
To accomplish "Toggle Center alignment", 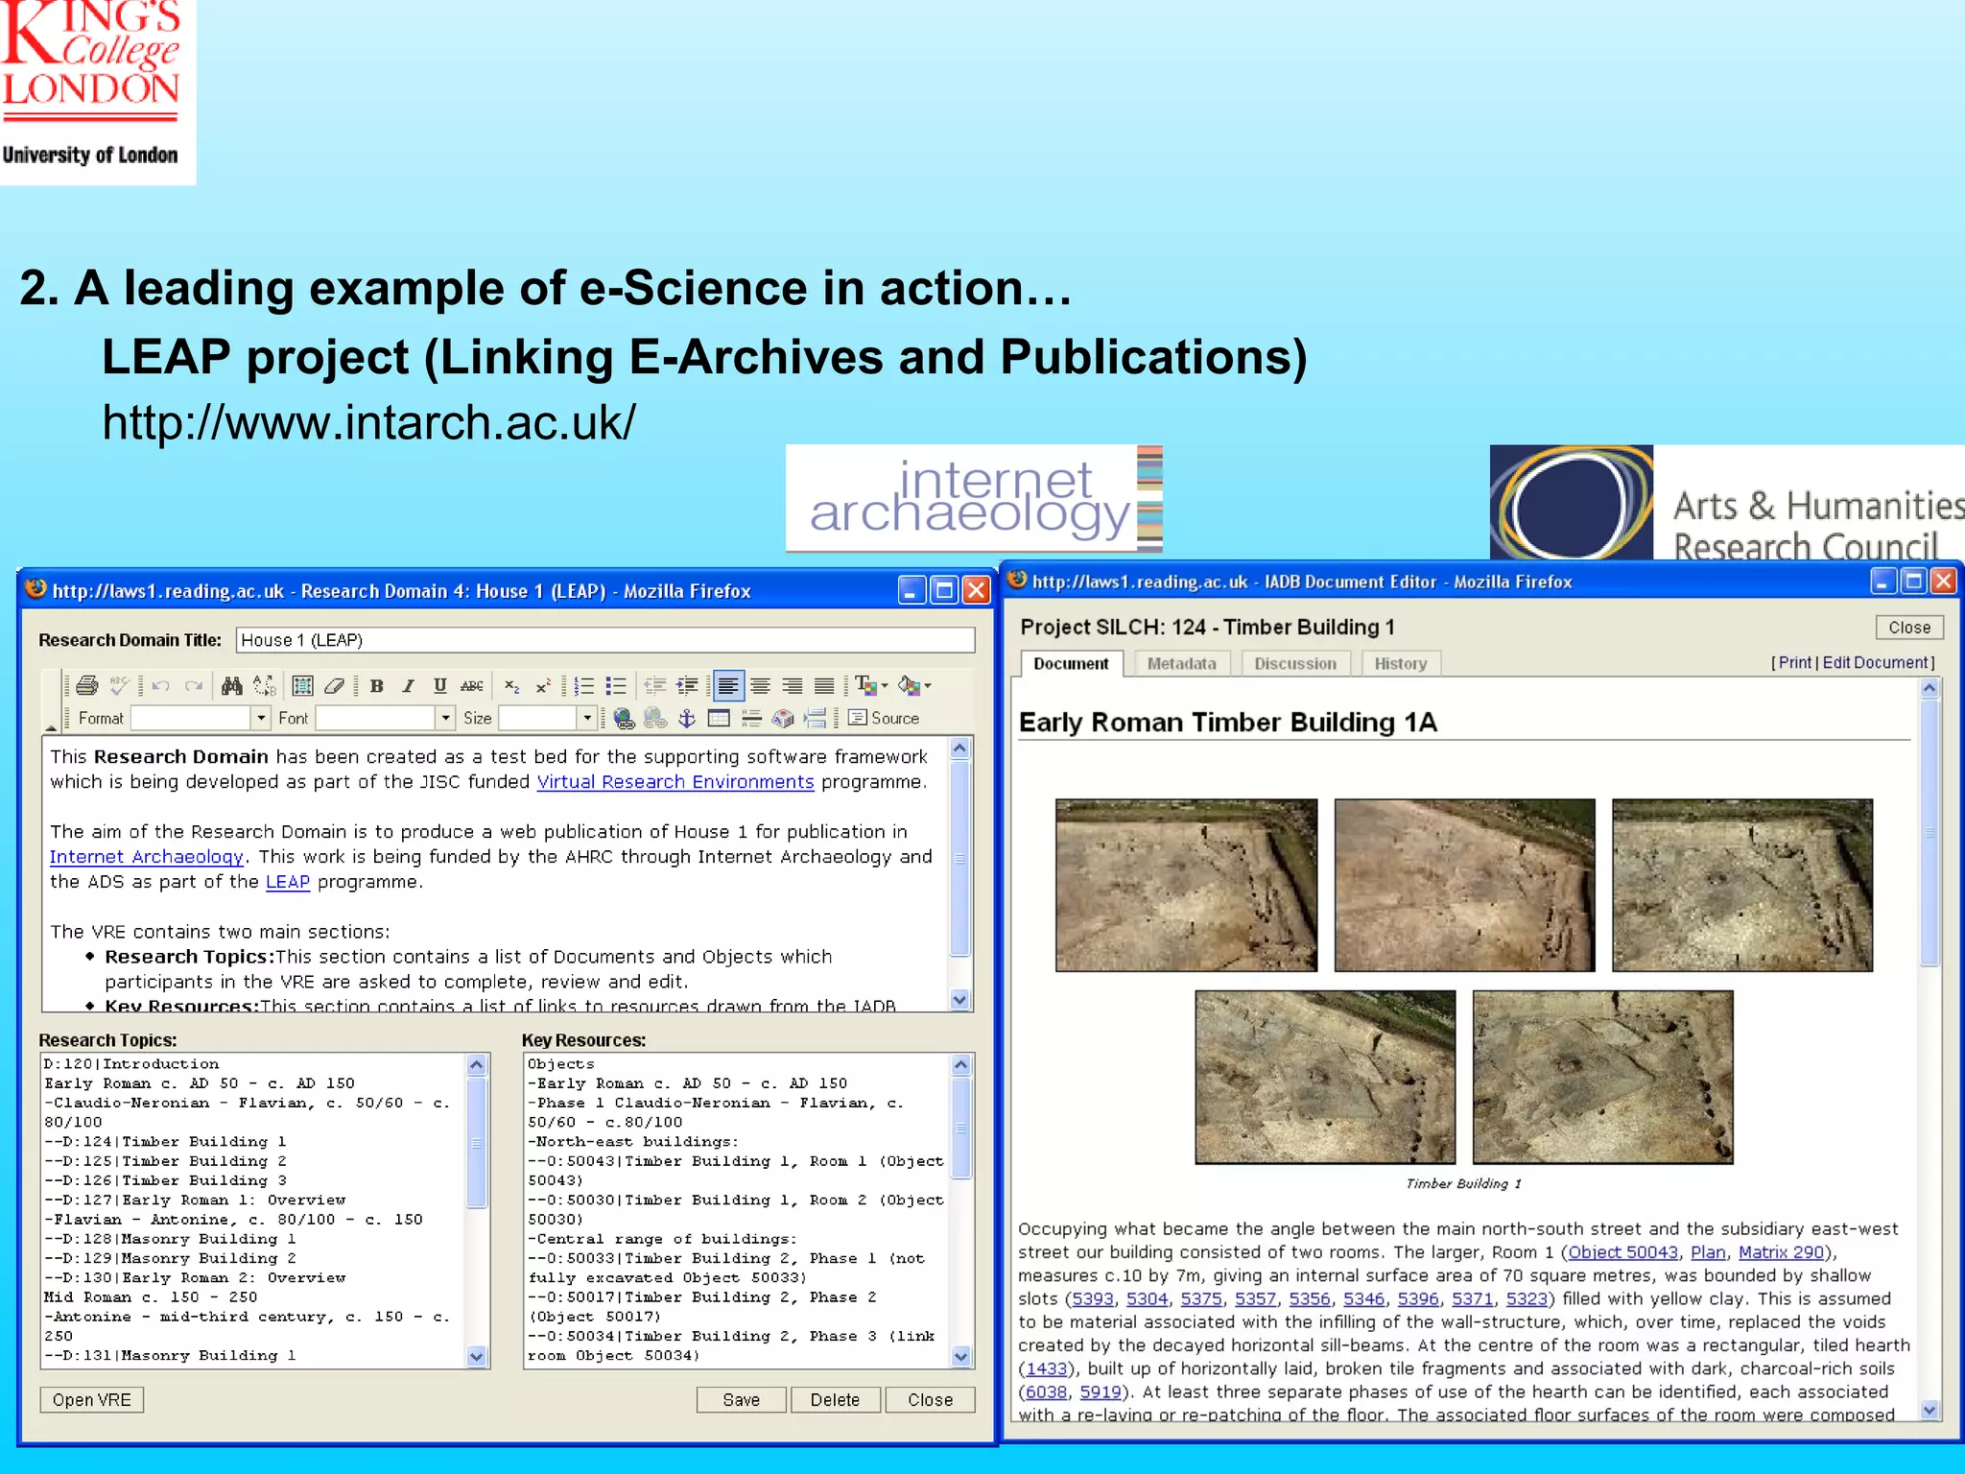I will click(x=760, y=685).
